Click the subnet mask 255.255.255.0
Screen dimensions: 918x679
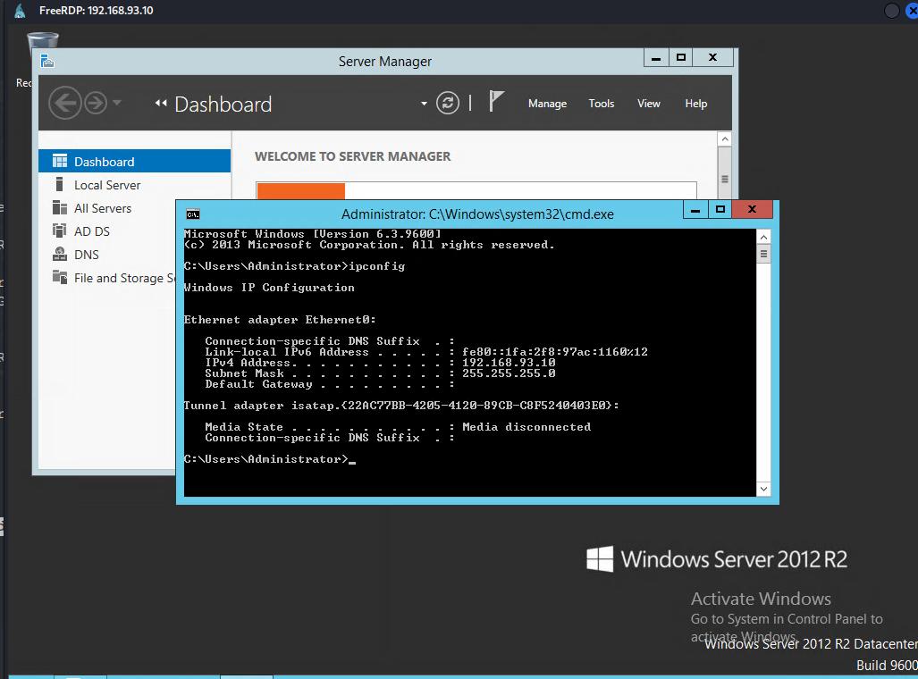tap(509, 373)
